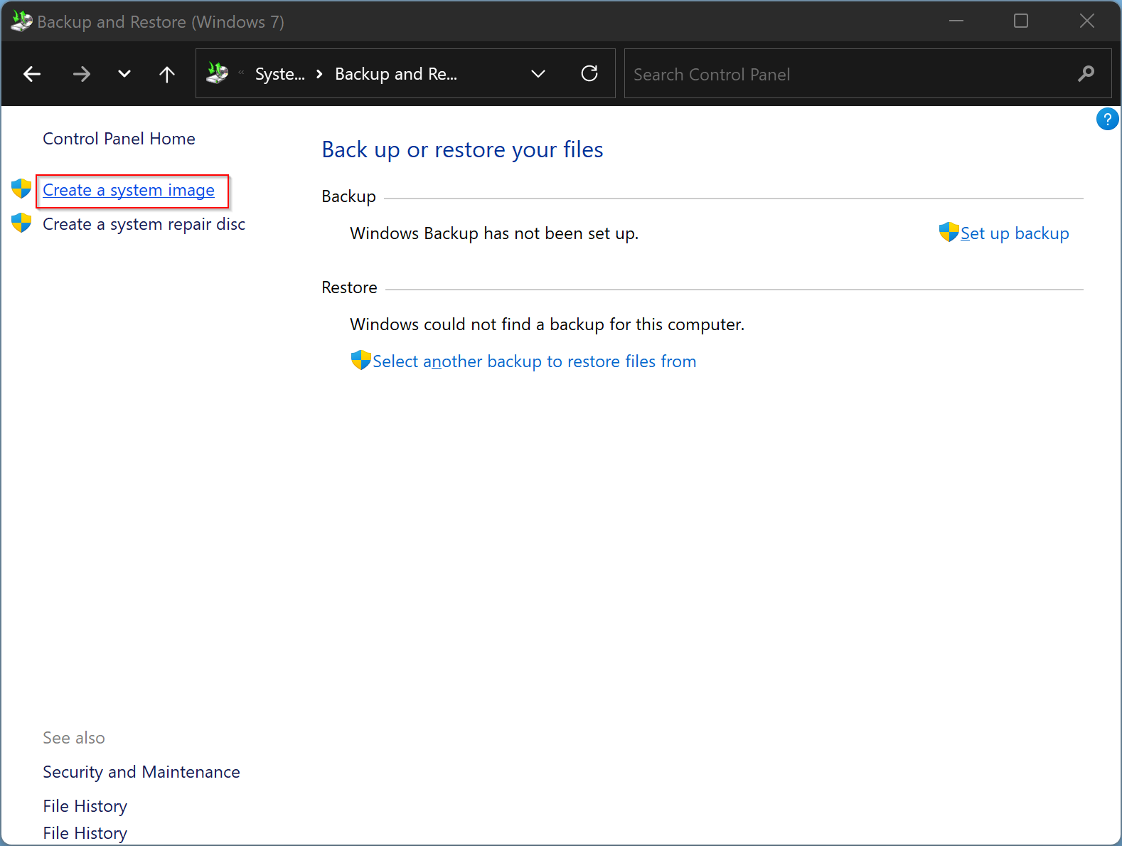
Task: Click the Backup and Restore address bar icon
Action: point(218,73)
